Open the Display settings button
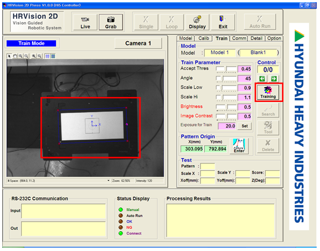This screenshot has height=251, width=320. point(197,22)
